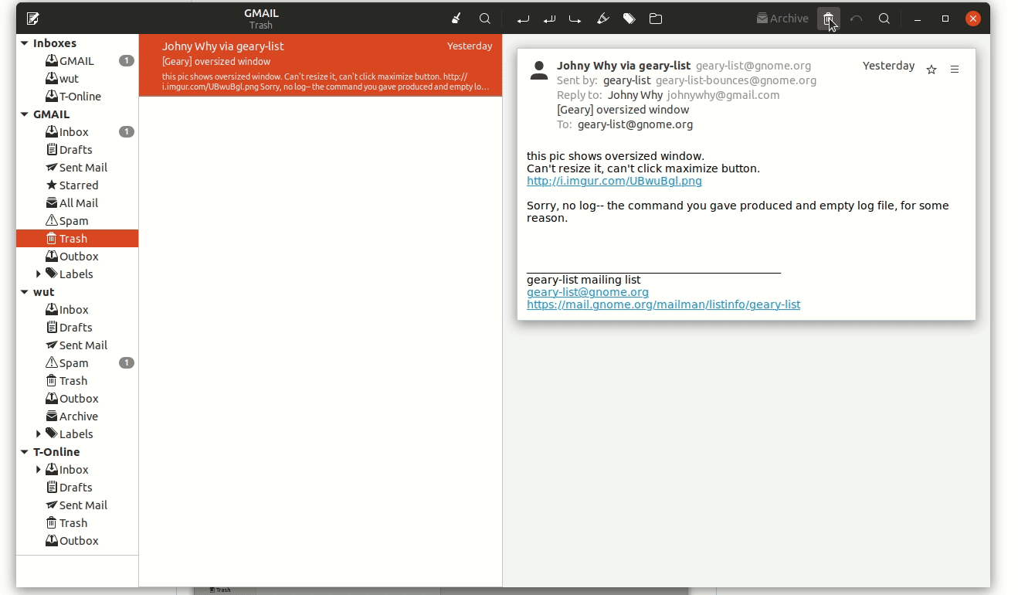Open the Starred folder
The image size is (1018, 595).
pos(77,185)
